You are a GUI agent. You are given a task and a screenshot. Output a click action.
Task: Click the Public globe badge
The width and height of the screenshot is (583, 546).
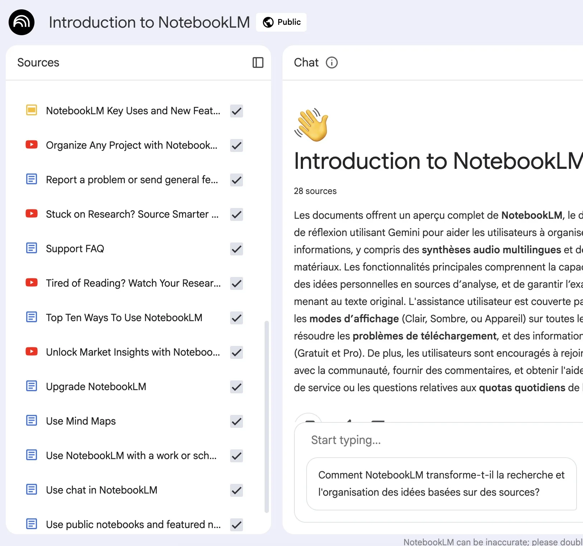[281, 22]
